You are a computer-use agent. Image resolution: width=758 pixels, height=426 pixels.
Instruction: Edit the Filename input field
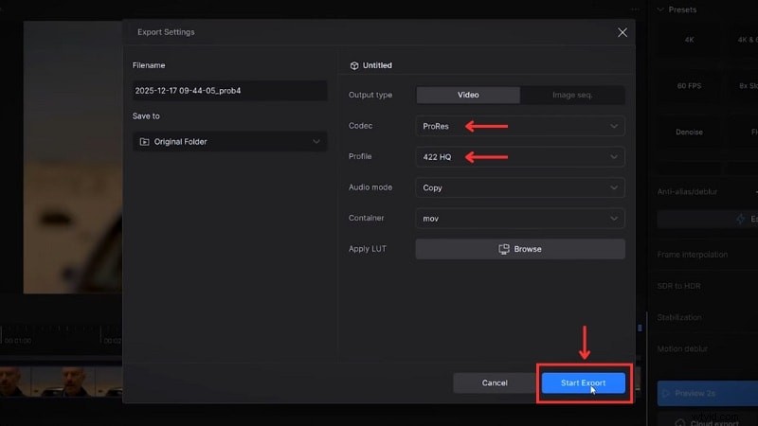click(229, 91)
